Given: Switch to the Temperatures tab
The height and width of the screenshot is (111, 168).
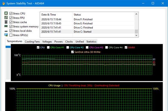Looking at the screenshot, I should click(x=14, y=41).
